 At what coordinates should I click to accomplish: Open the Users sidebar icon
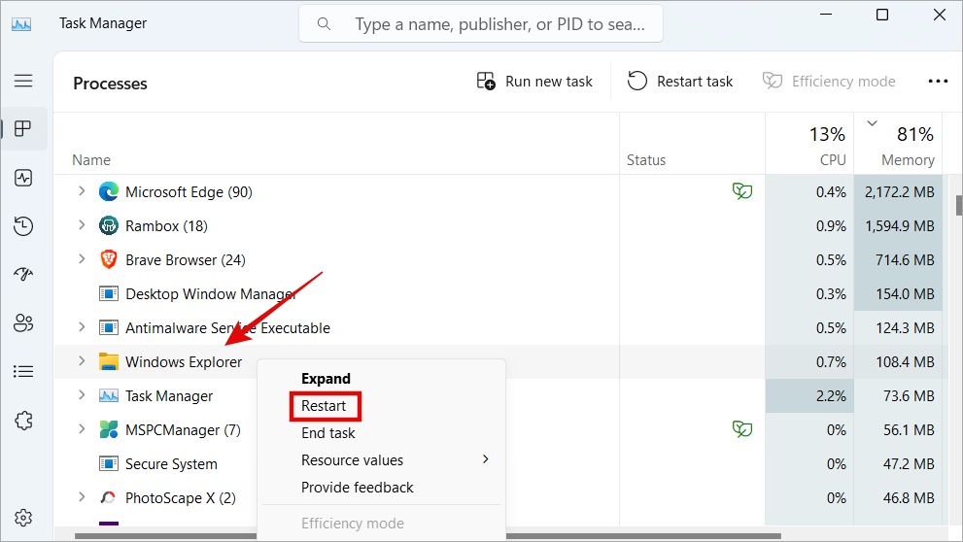pyautogui.click(x=23, y=322)
